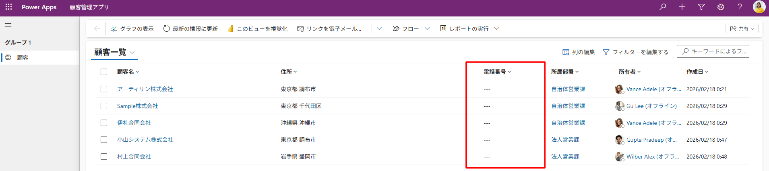Open the app launcher waffle icon
This screenshot has height=171, width=769.
click(x=8, y=7)
